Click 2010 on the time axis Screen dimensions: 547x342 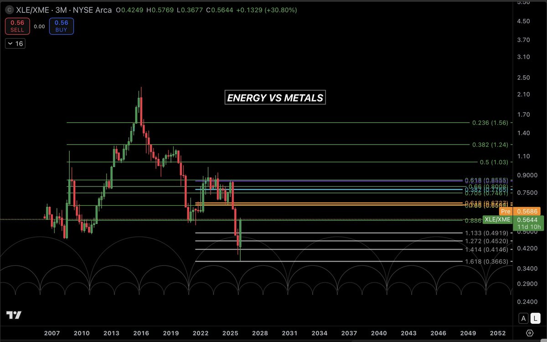click(82, 333)
